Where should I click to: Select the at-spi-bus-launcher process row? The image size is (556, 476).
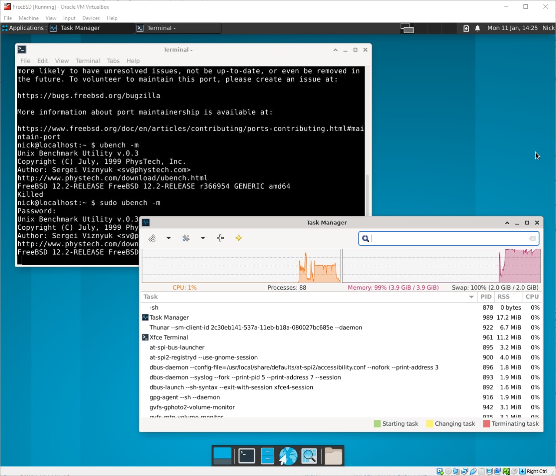[341, 347]
